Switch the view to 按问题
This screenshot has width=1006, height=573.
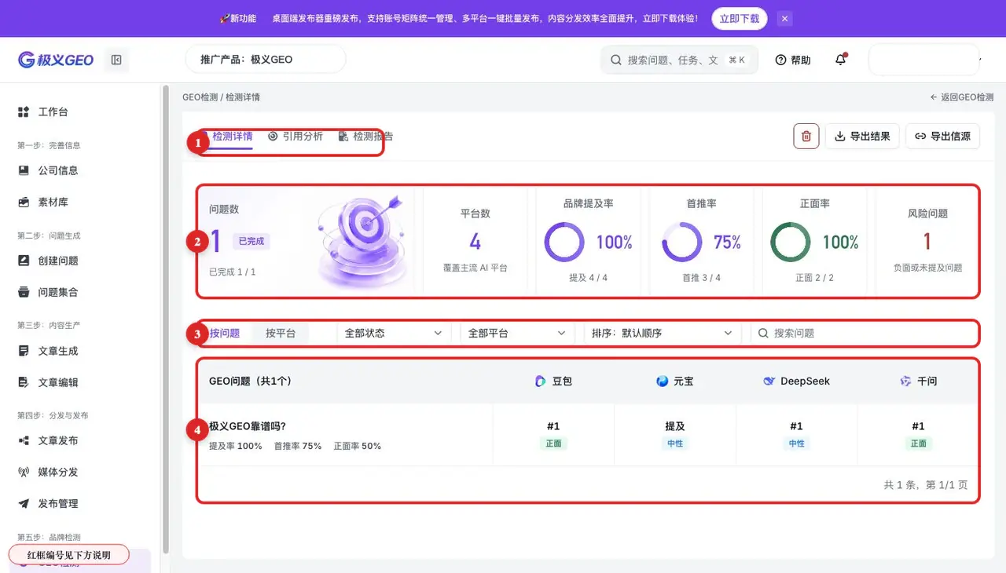pos(225,333)
